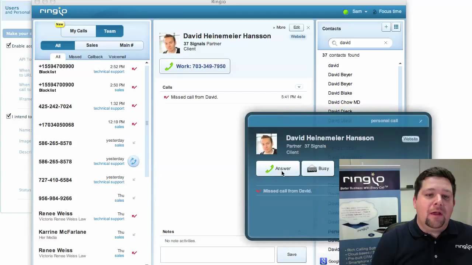This screenshot has height=265, width=472.
Task: Mark Busy for incoming call
Action: [x=318, y=169]
